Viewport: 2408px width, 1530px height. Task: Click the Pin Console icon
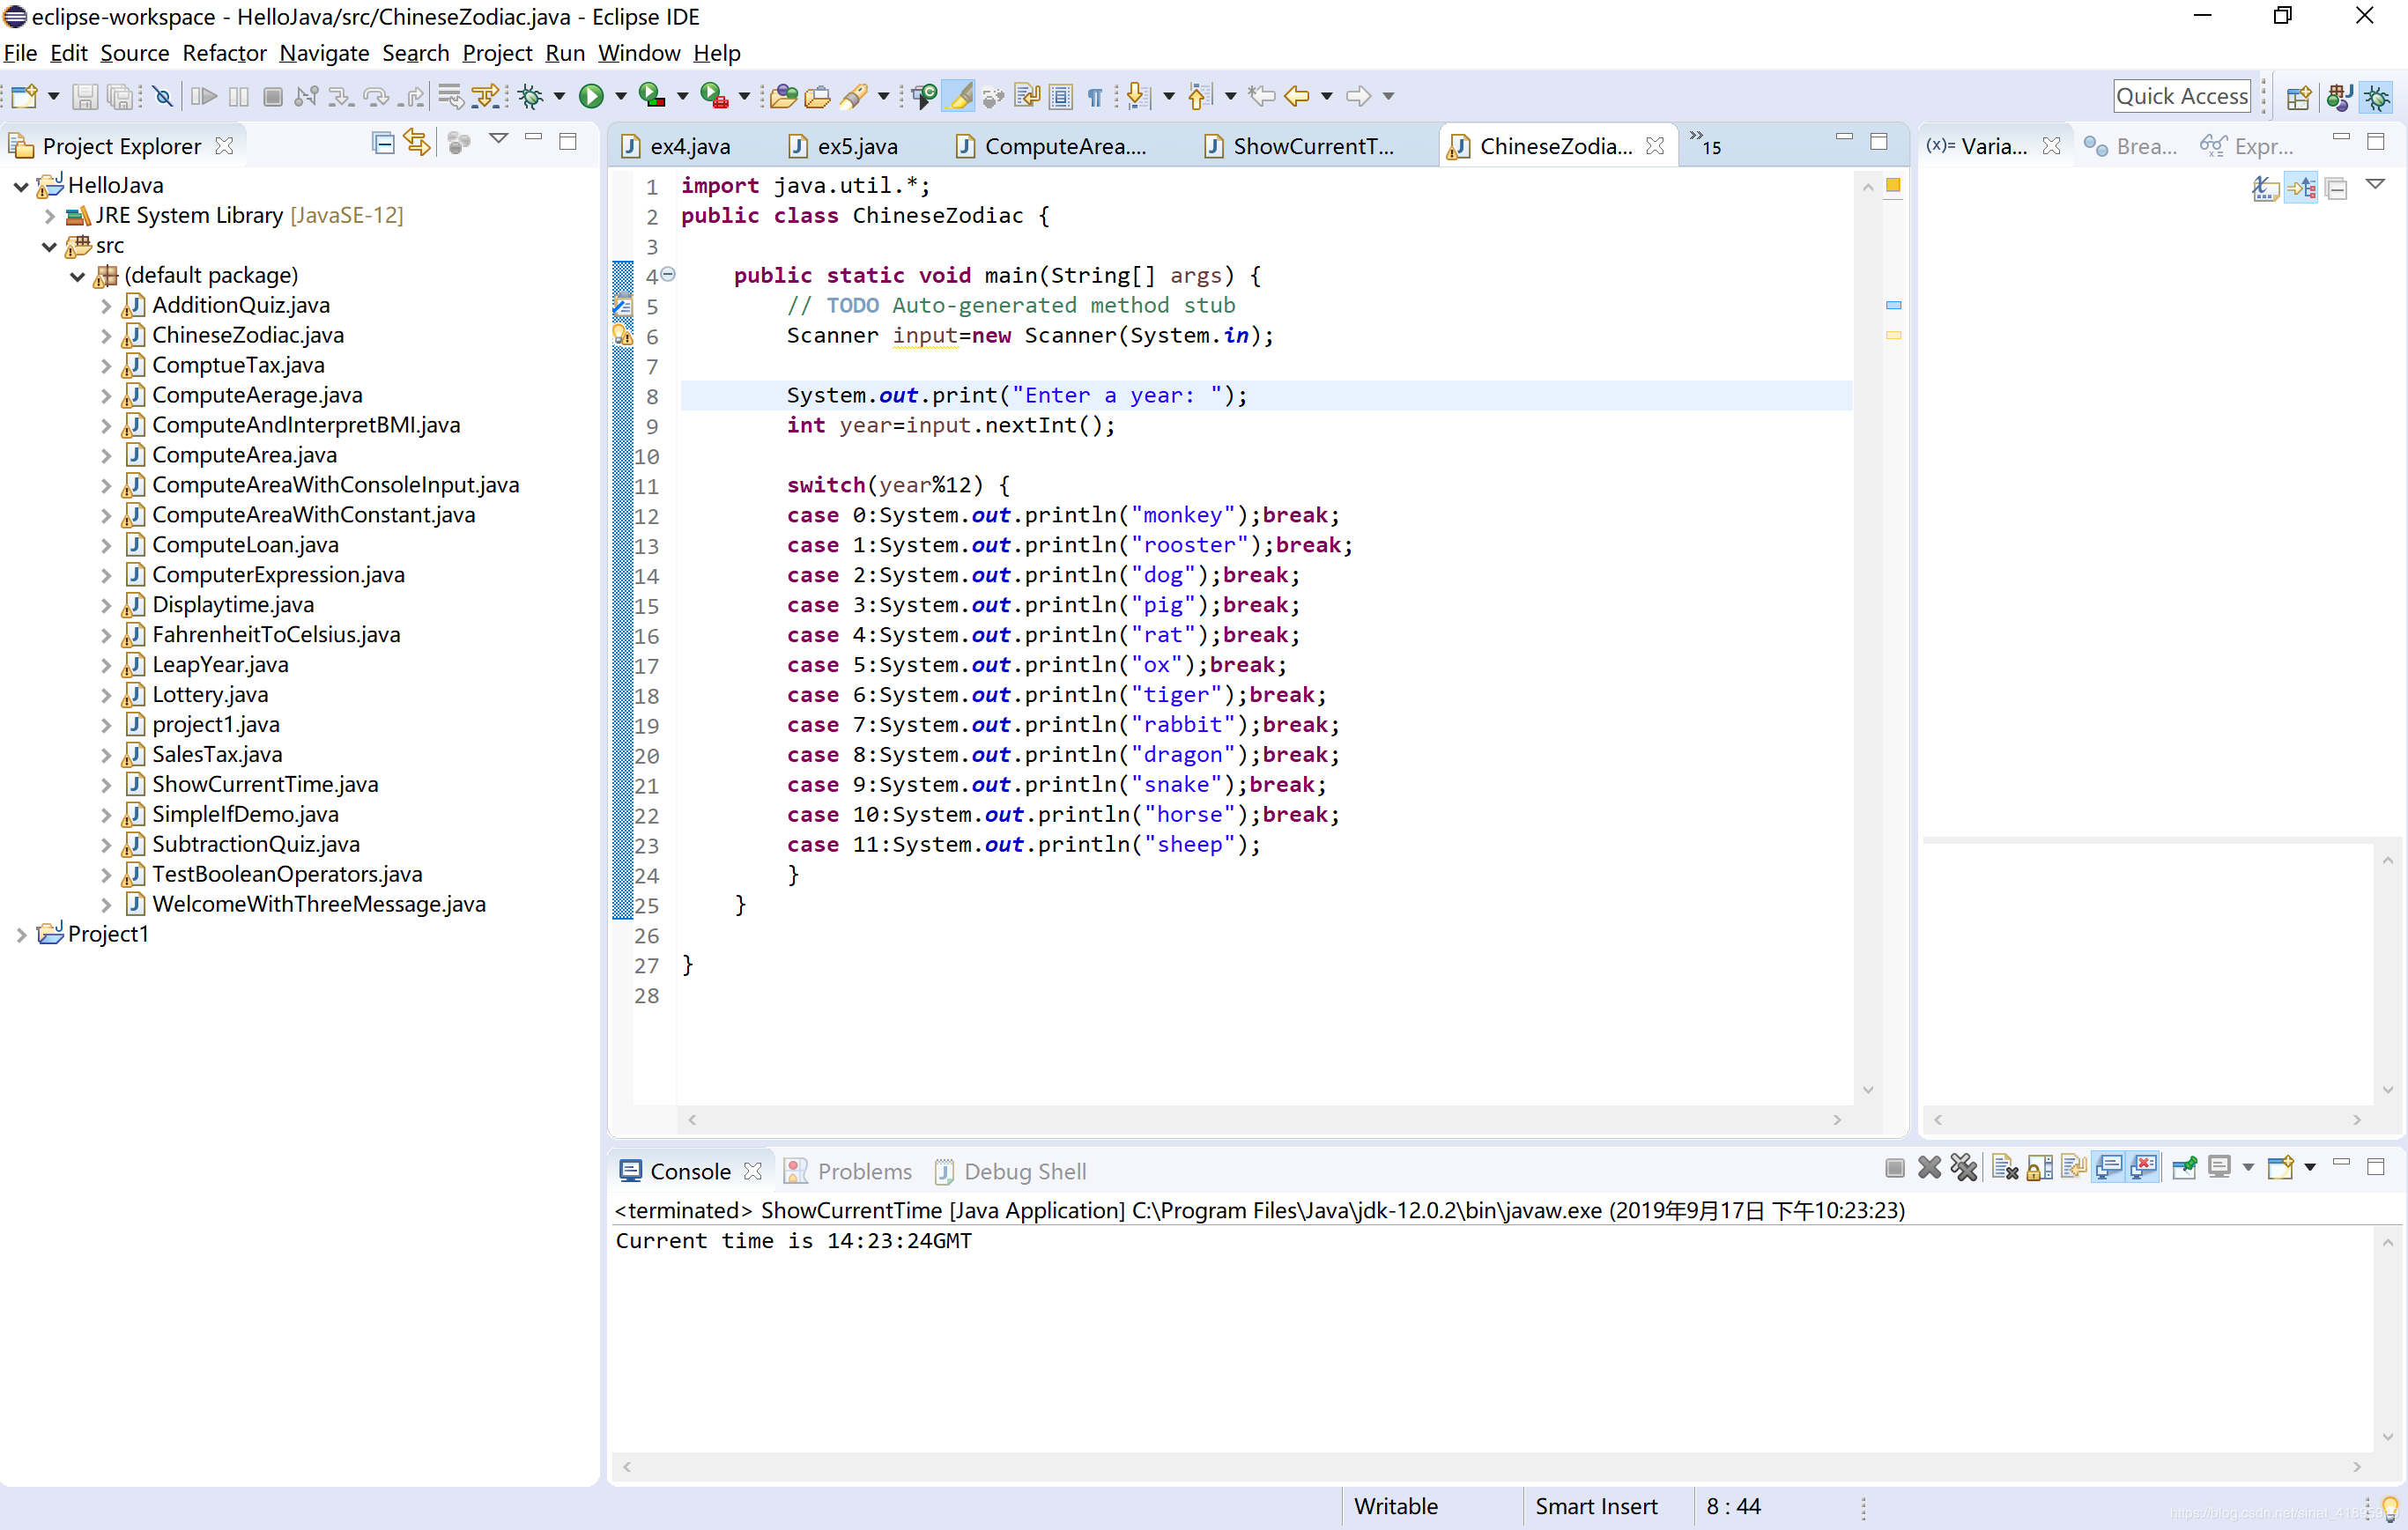(2184, 1168)
